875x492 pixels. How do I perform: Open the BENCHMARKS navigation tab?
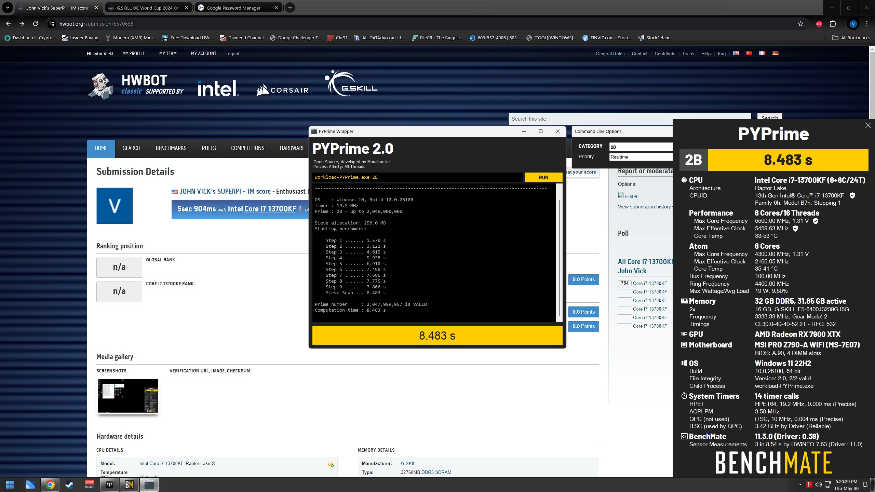171,148
